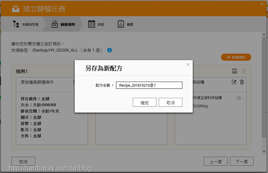Viewport: 268px width, 173px height.
Task: Save rule 1 with the floppy disk icon
Action: [234, 71]
